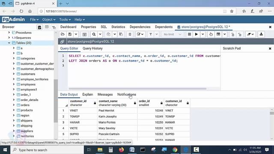Expand the orders table node
This screenshot has width=274, height=154.
point(14,105)
